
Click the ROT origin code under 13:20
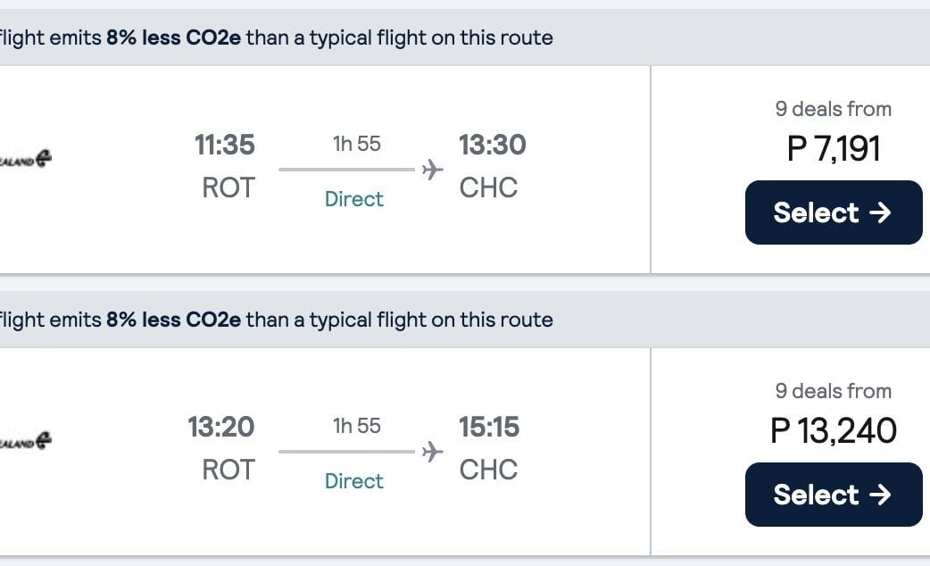point(228,470)
